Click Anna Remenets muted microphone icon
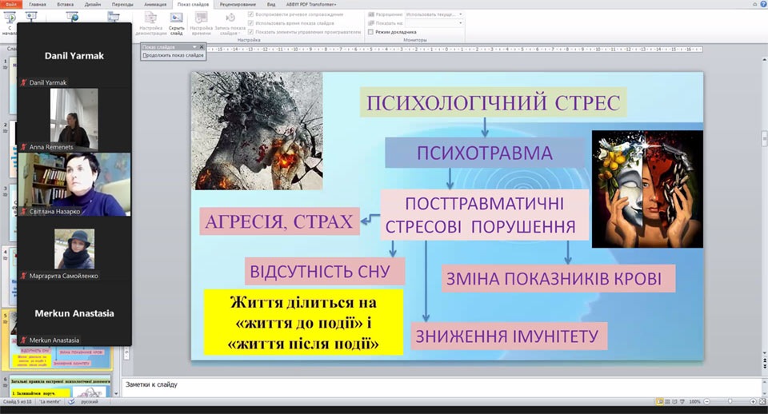 coord(23,147)
